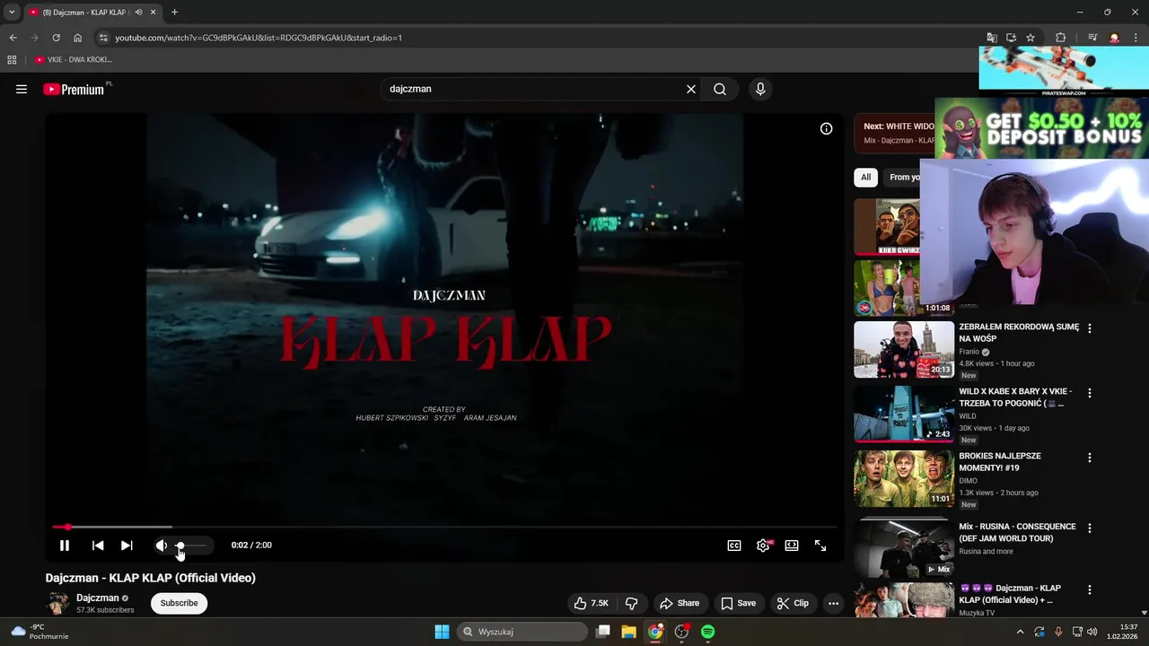Install app icon in address bar
This screenshot has width=1149, height=646.
(x=1011, y=38)
